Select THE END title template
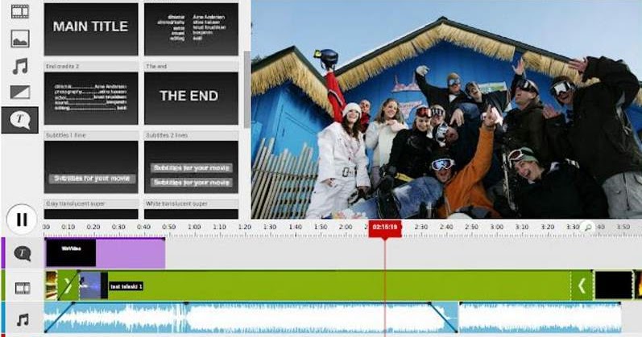The image size is (642, 337). [191, 98]
